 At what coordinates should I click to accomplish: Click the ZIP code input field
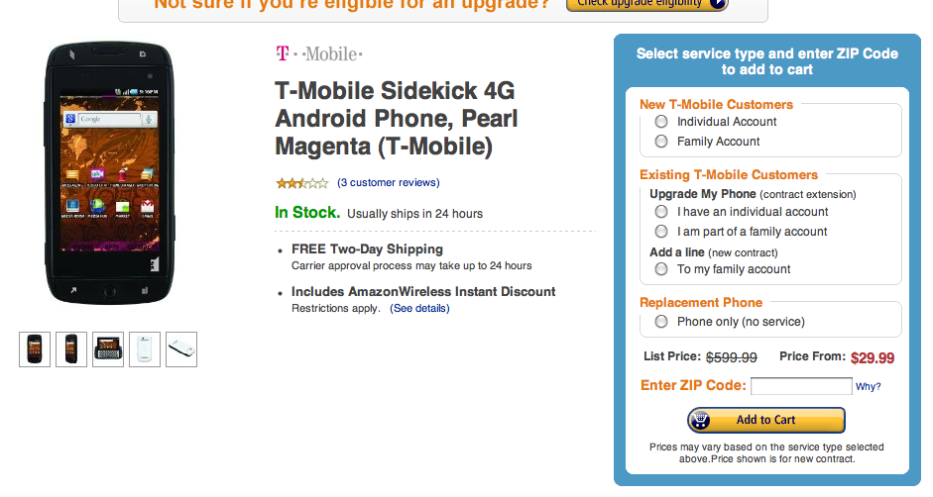(801, 386)
